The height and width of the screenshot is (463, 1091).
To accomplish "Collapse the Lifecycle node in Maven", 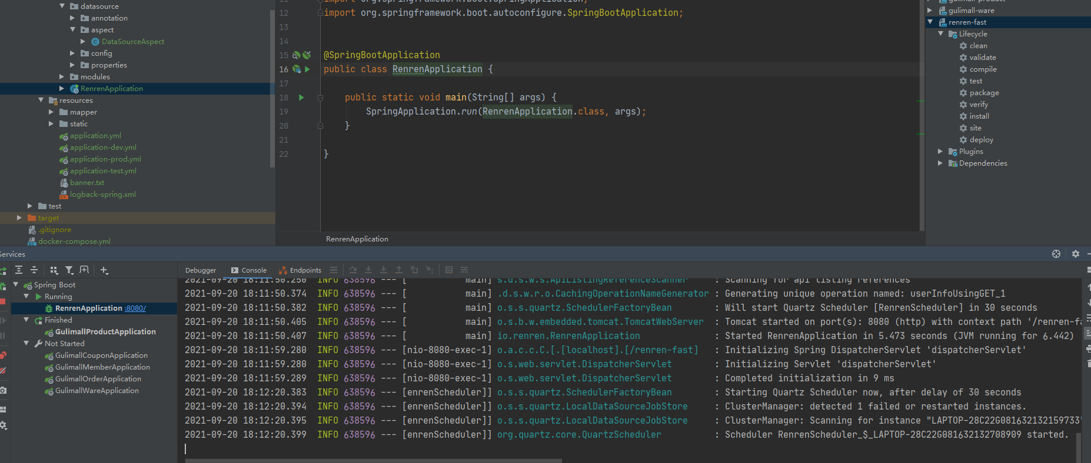I will (940, 34).
